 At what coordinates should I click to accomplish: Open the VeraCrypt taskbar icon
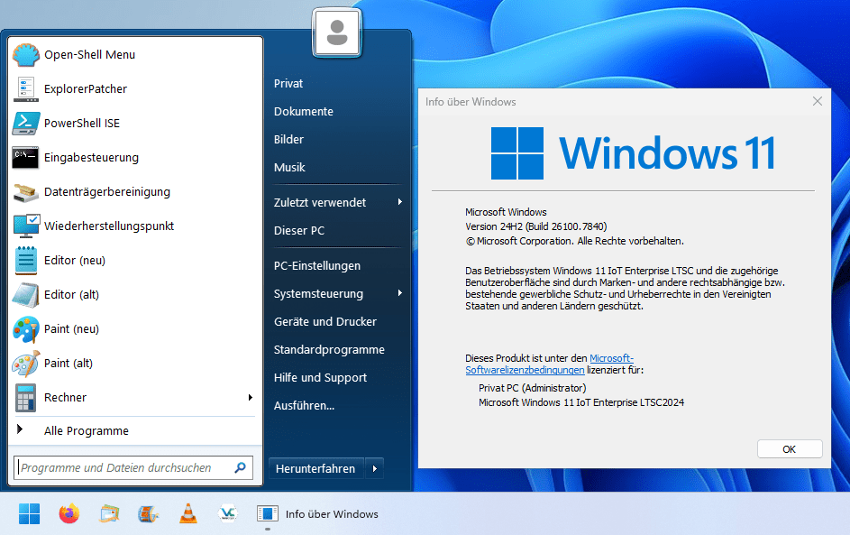[228, 514]
